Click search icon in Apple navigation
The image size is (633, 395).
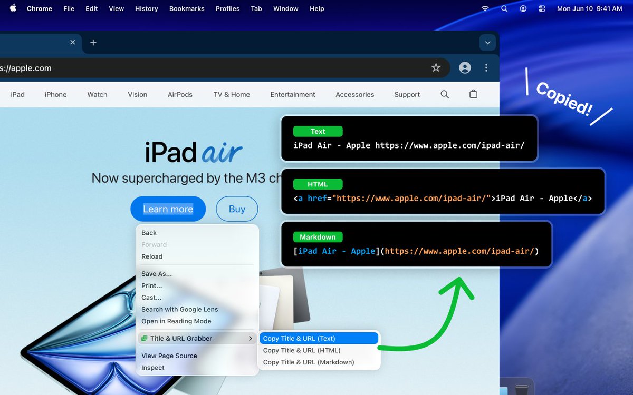(x=445, y=94)
